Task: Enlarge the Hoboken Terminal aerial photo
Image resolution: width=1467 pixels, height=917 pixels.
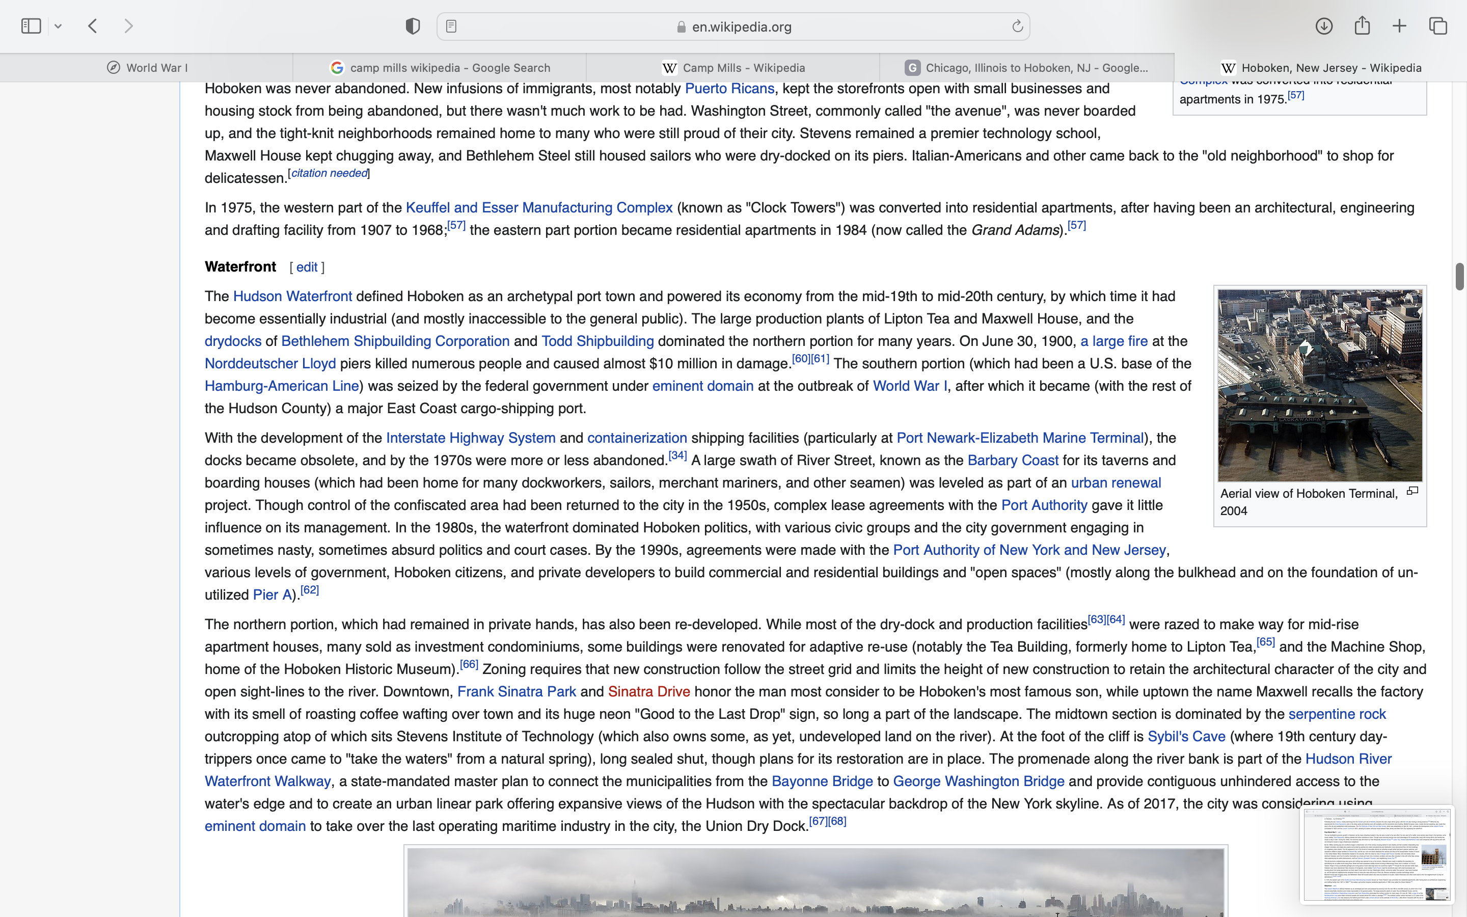Action: pos(1320,385)
